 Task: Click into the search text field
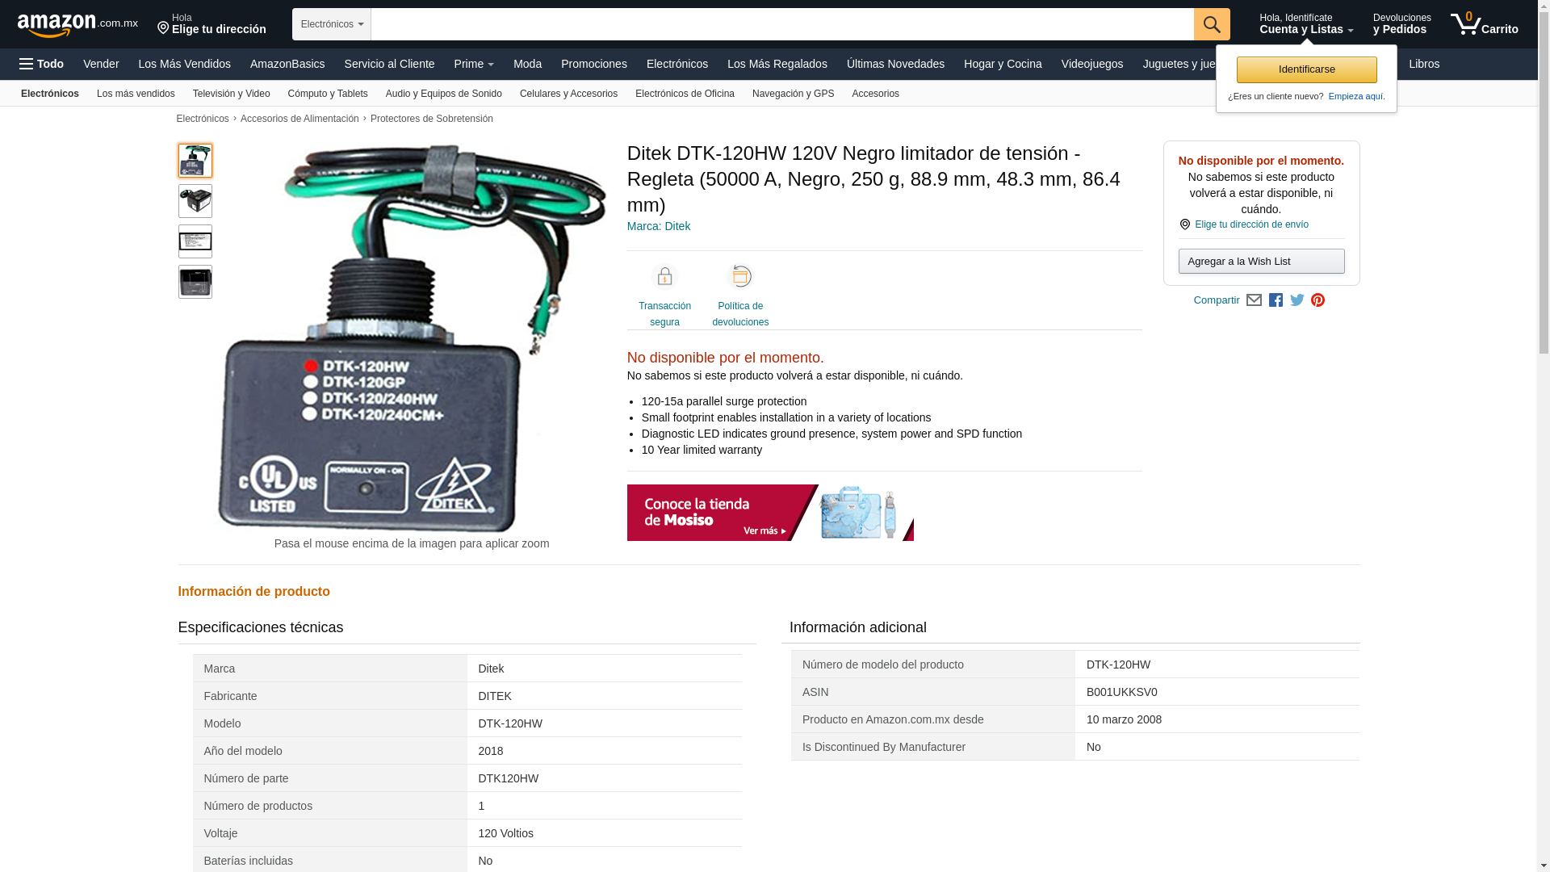[x=781, y=24]
